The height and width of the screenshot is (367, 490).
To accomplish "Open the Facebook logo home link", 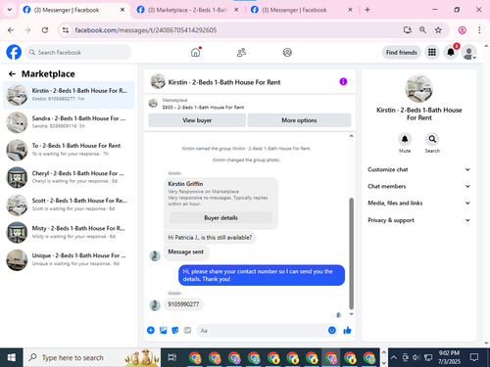I will [x=14, y=52].
